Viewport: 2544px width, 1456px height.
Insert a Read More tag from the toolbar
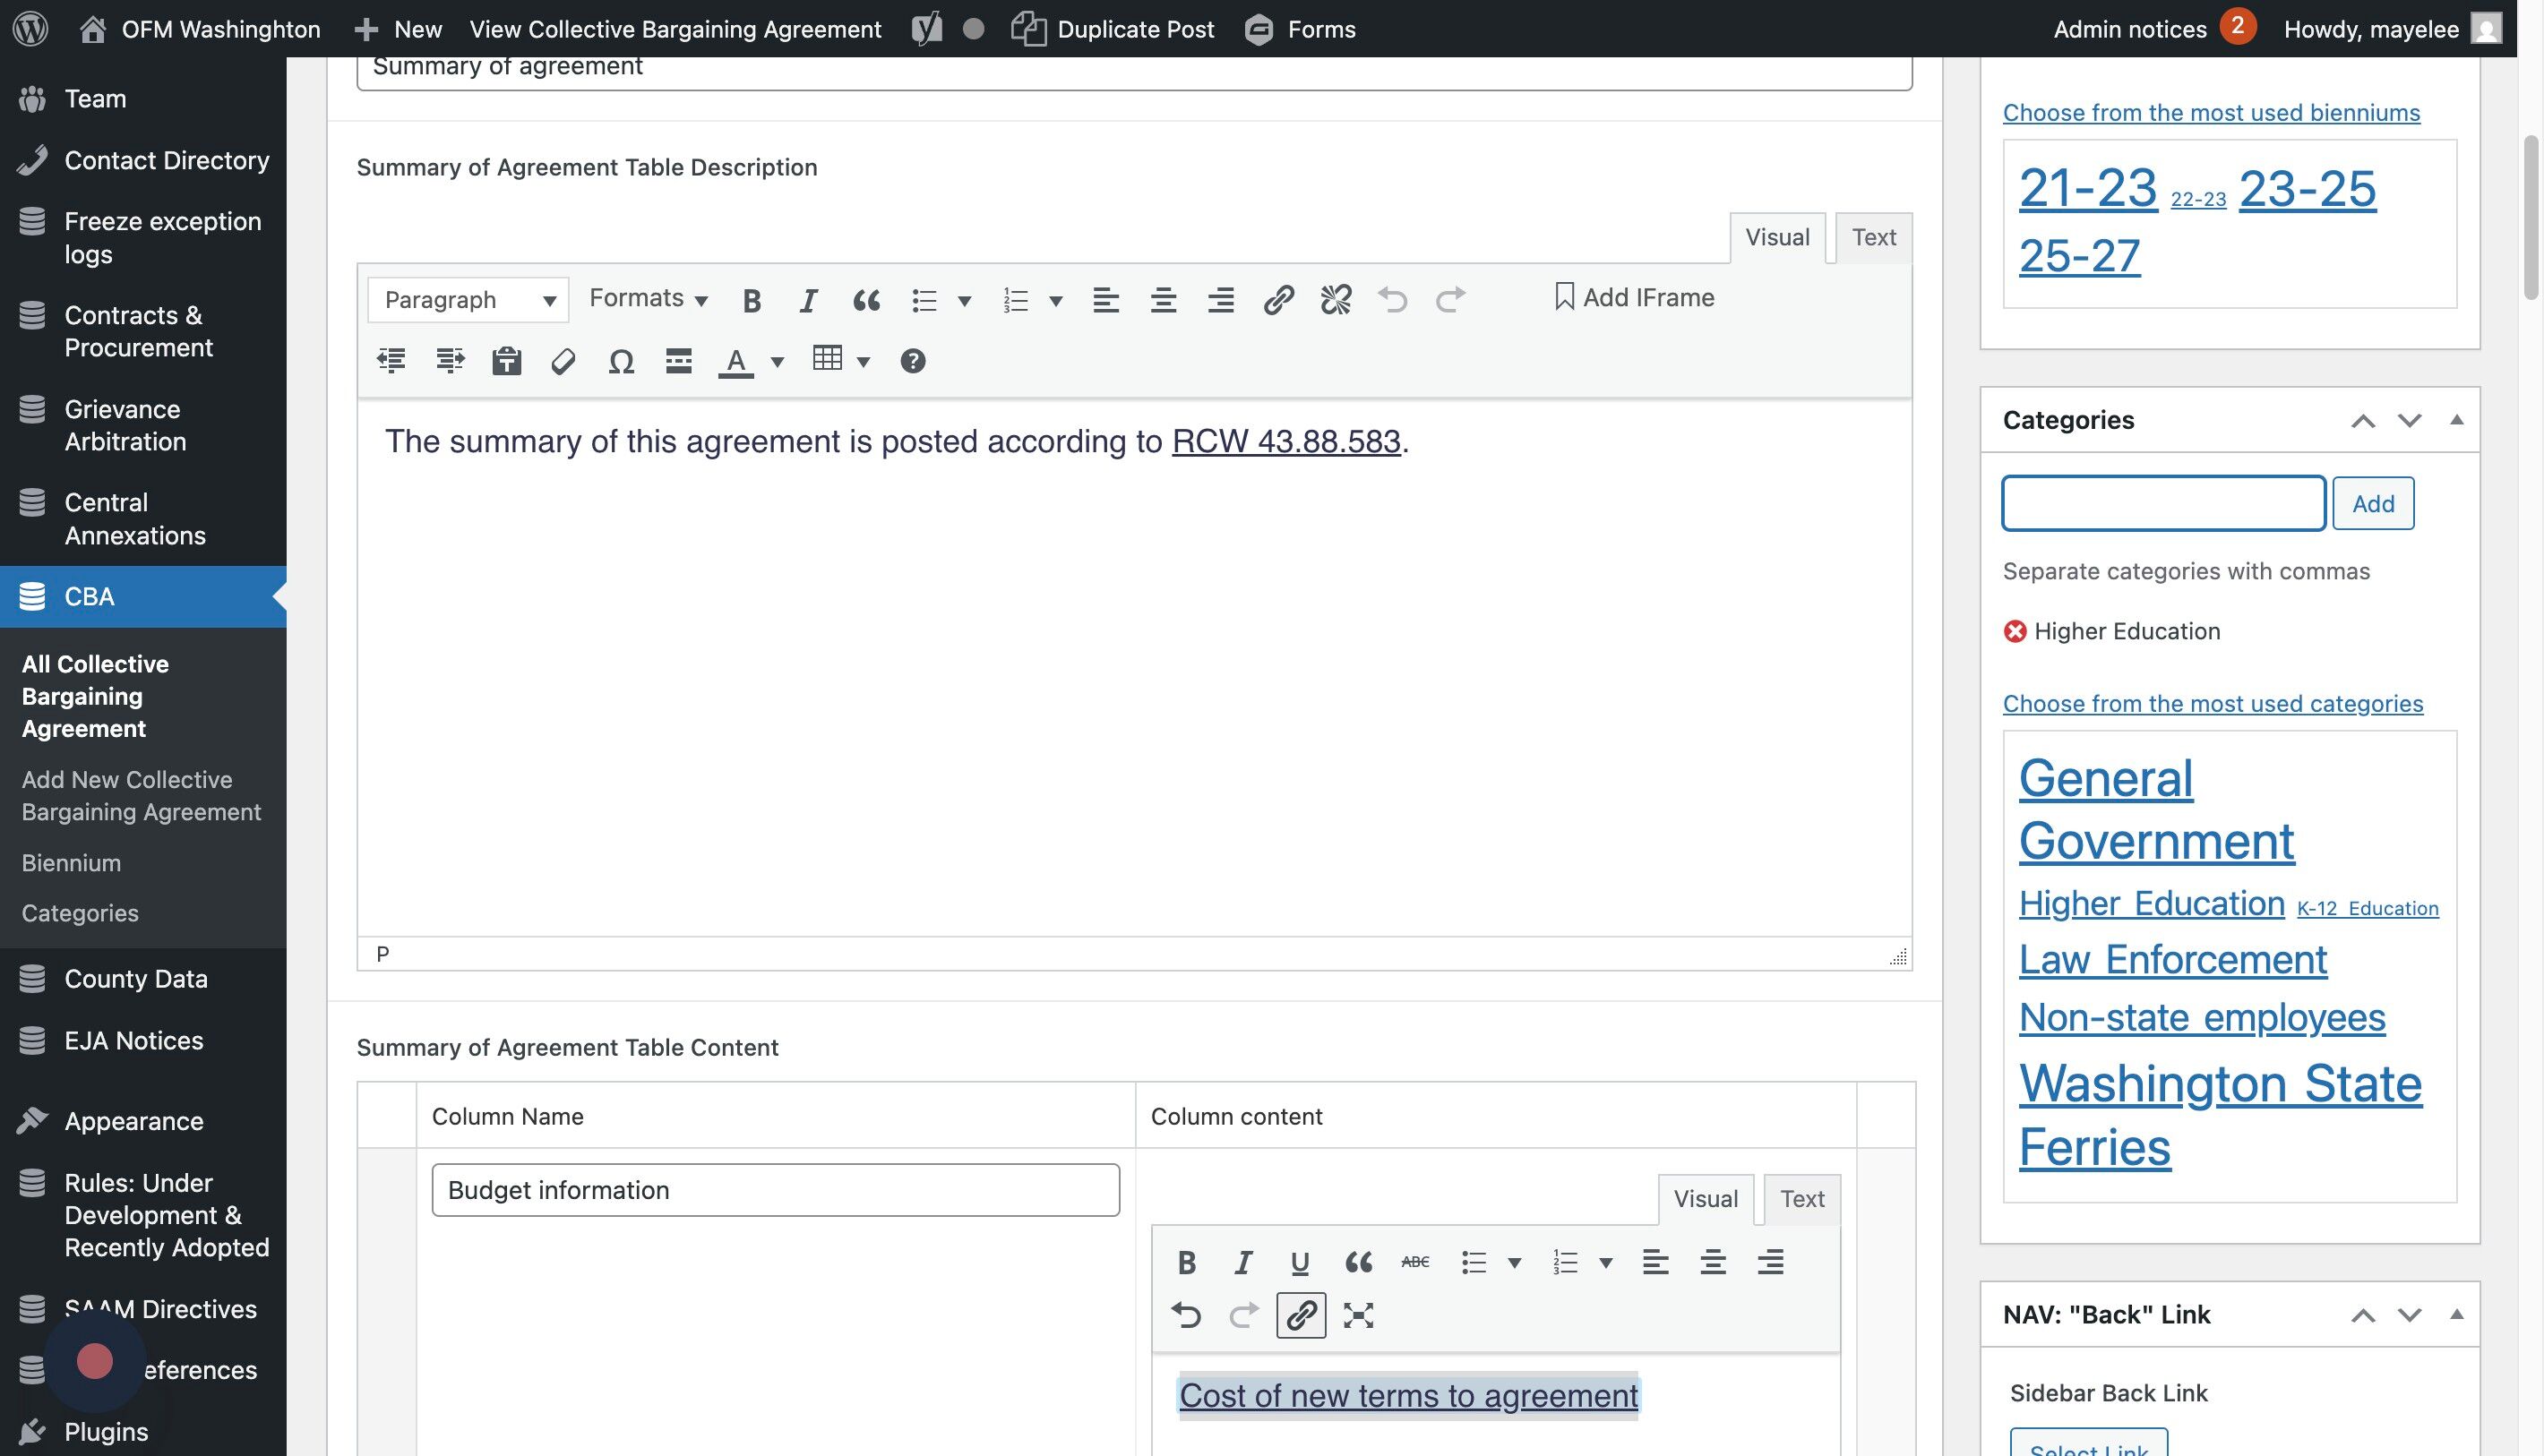(678, 361)
